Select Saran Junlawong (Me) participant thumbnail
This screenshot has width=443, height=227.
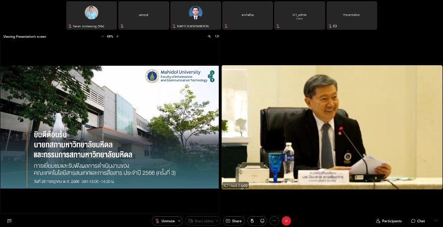(91, 16)
